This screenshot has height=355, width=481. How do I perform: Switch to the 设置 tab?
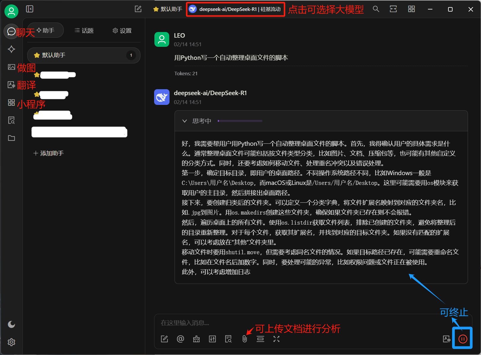coord(122,31)
